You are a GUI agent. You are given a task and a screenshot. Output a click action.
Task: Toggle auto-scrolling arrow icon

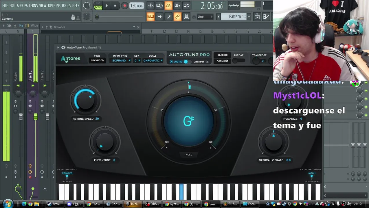coord(159,17)
